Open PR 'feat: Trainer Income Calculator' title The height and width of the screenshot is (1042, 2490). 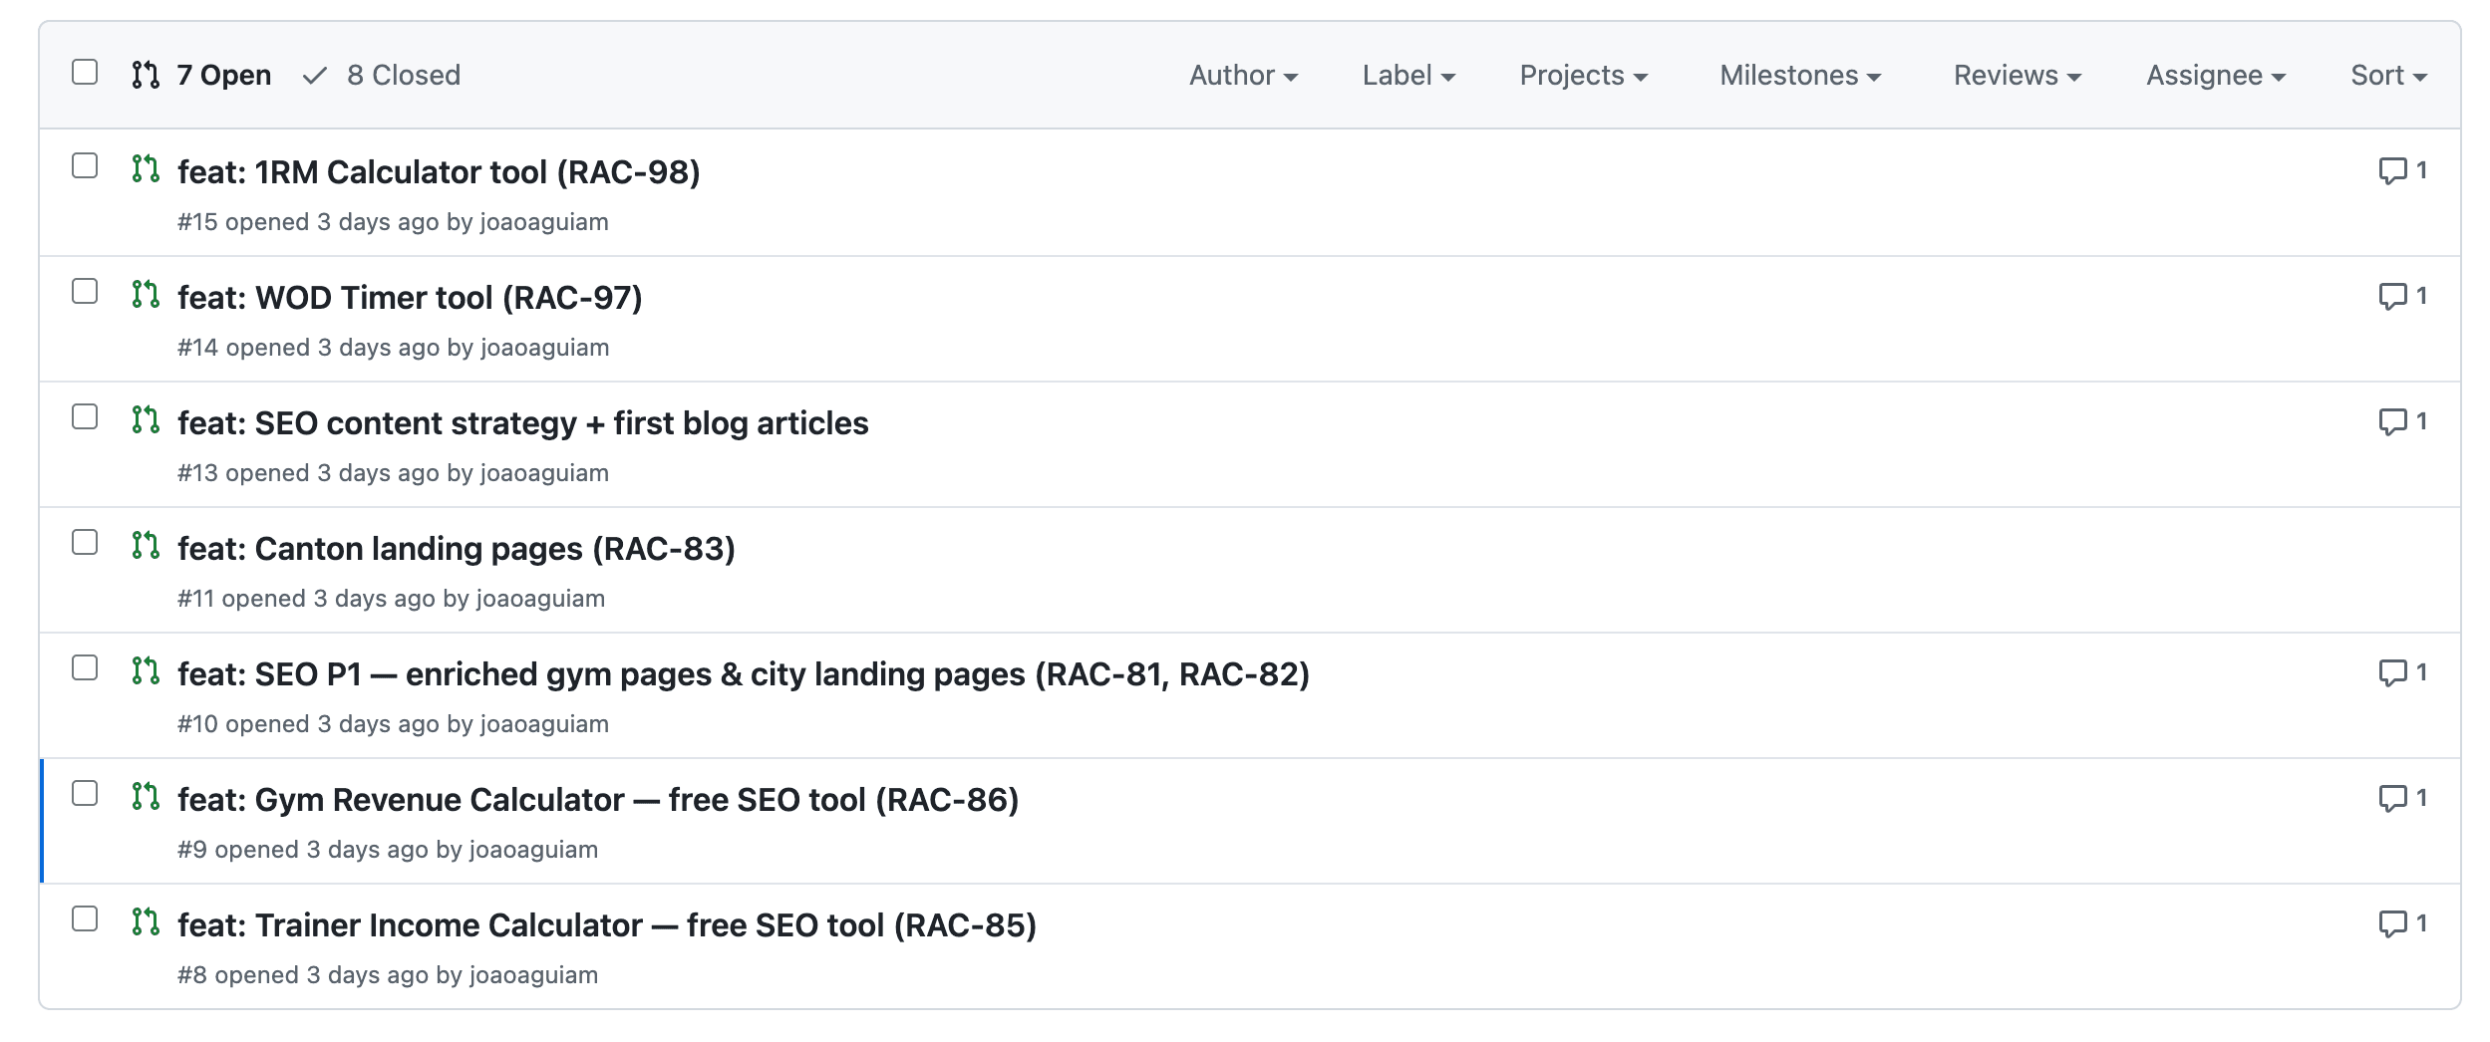pos(607,925)
